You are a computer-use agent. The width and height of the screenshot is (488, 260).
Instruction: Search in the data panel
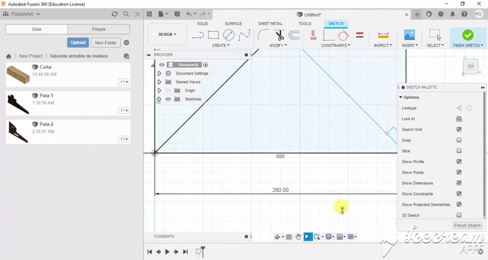[126, 14]
